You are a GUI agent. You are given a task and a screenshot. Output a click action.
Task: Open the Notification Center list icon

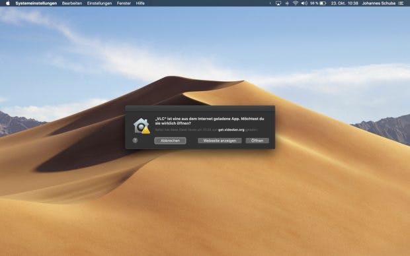(x=401, y=3)
